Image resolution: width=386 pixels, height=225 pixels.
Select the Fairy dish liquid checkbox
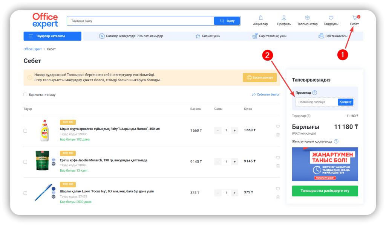[25, 131]
